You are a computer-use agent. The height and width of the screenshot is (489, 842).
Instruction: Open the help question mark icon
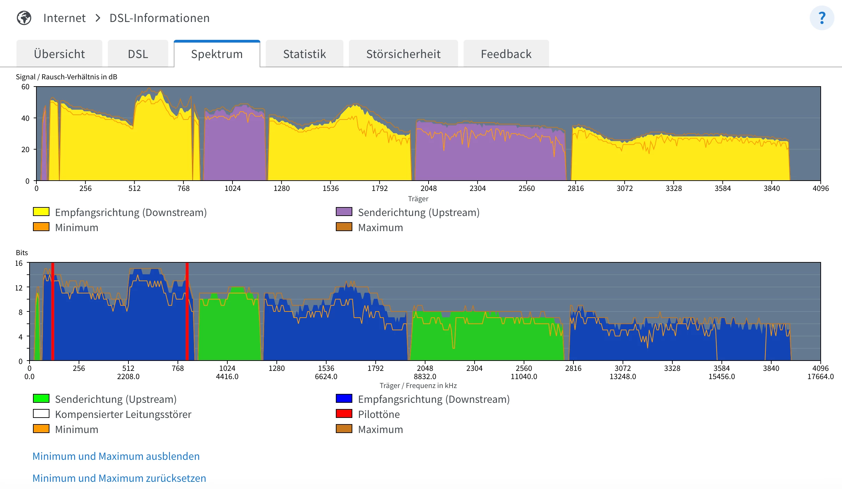tap(821, 18)
